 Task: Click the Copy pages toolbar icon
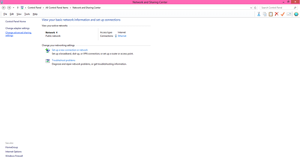[264, 14]
